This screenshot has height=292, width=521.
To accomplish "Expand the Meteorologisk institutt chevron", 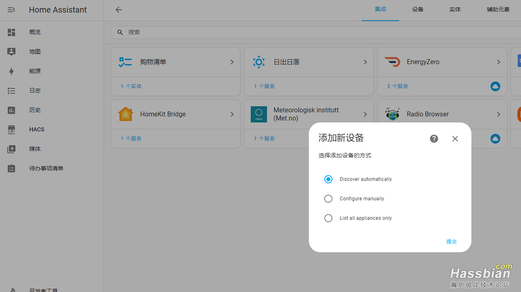I will [365, 114].
